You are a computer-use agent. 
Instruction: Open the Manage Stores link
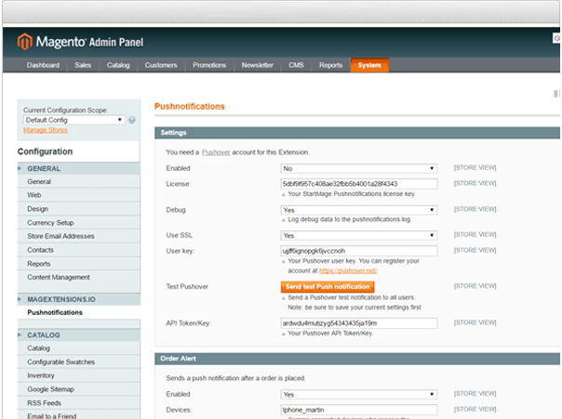[46, 130]
